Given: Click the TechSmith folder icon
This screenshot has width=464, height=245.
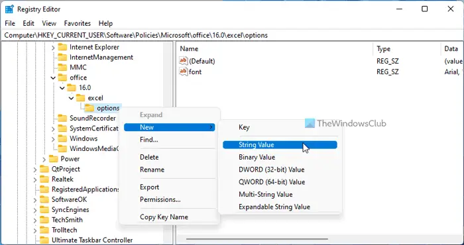Looking at the screenshot, I should [44, 220].
